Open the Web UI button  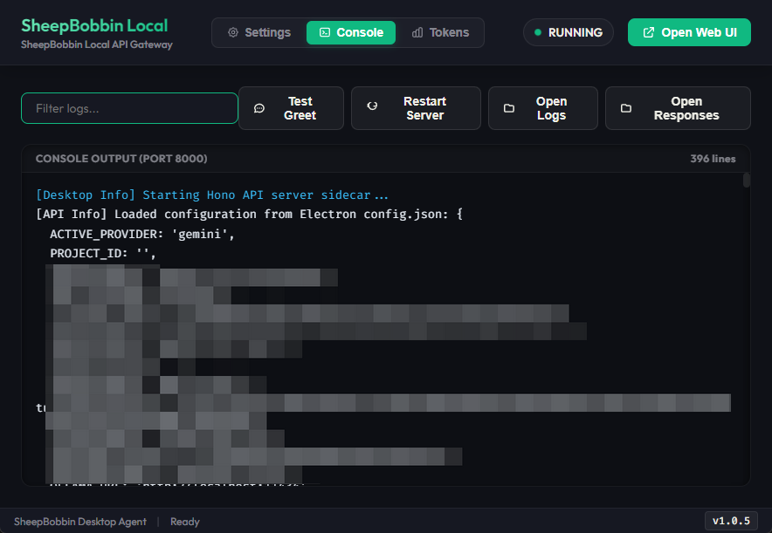click(x=689, y=32)
